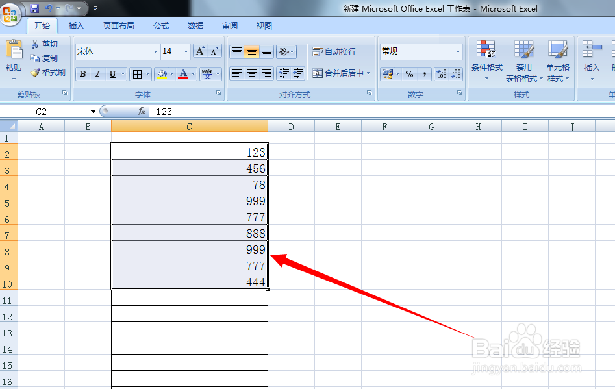The image size is (615, 389).
Task: Open 条件格式 conditional formatting
Action: (487, 60)
